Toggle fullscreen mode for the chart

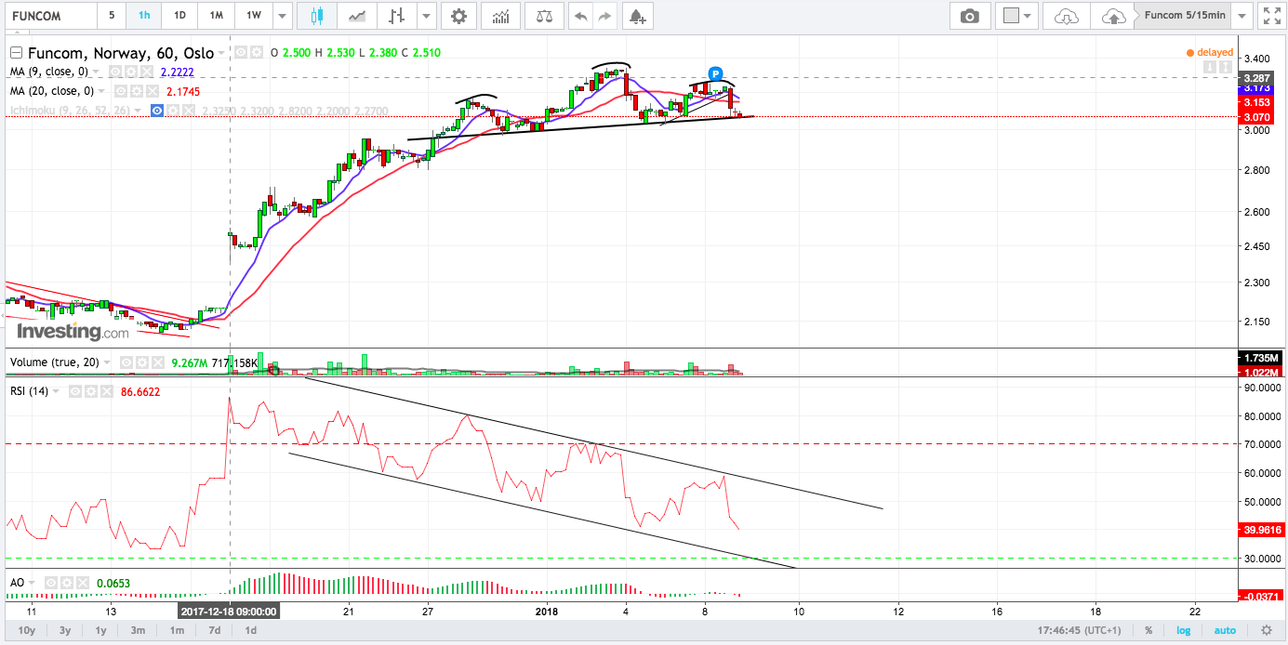pyautogui.click(x=1268, y=16)
